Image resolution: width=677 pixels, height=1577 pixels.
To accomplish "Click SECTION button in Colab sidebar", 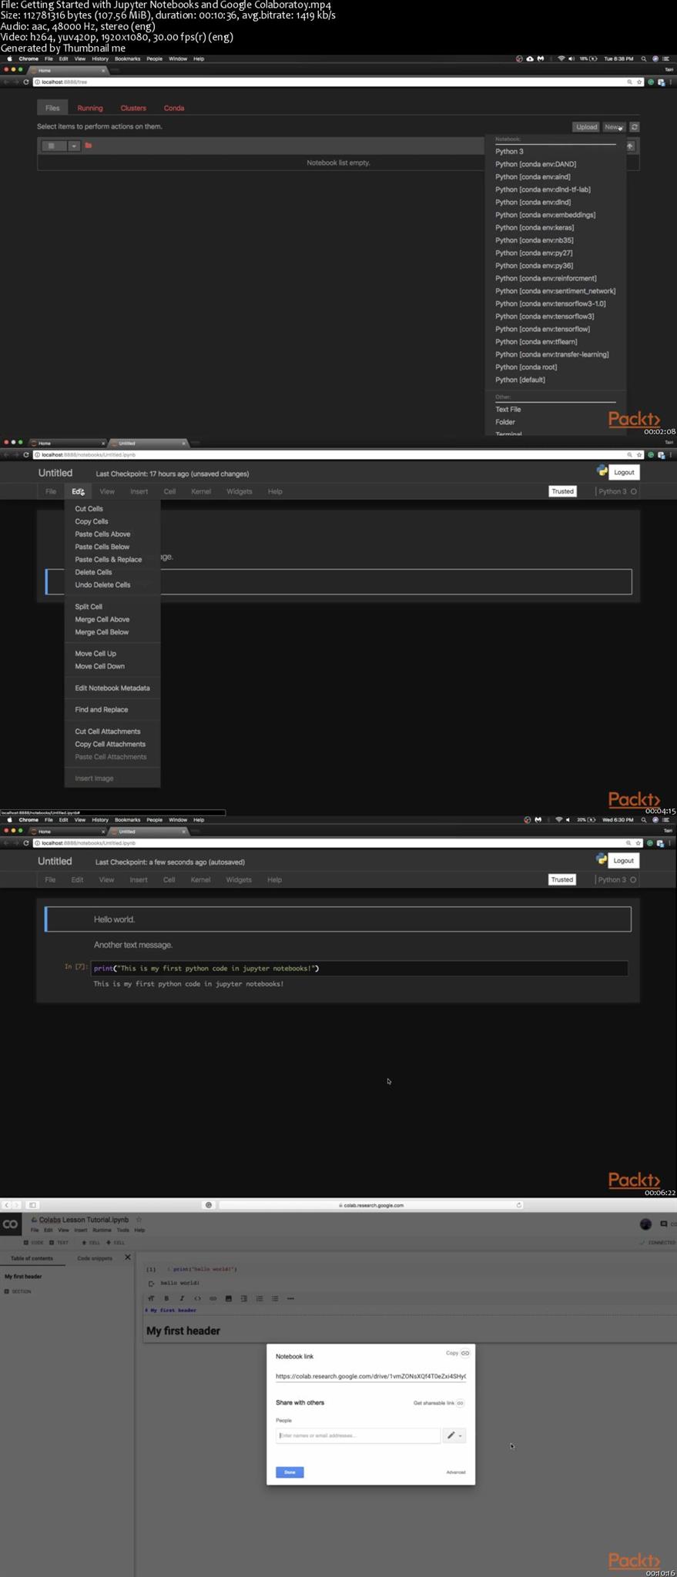I will 18,1291.
